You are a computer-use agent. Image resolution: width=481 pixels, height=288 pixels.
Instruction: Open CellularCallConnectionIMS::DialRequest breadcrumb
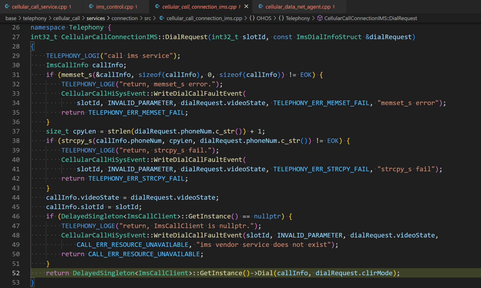(371, 18)
